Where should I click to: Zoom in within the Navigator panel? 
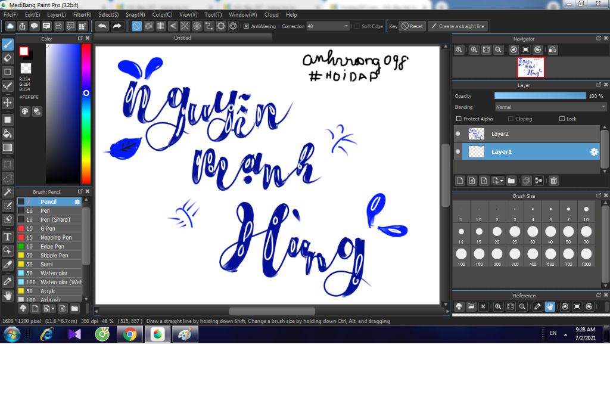click(x=474, y=50)
